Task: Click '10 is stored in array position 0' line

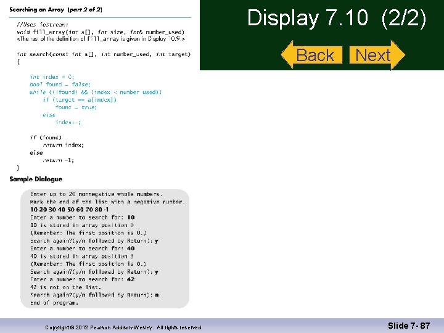Action: (x=82, y=225)
